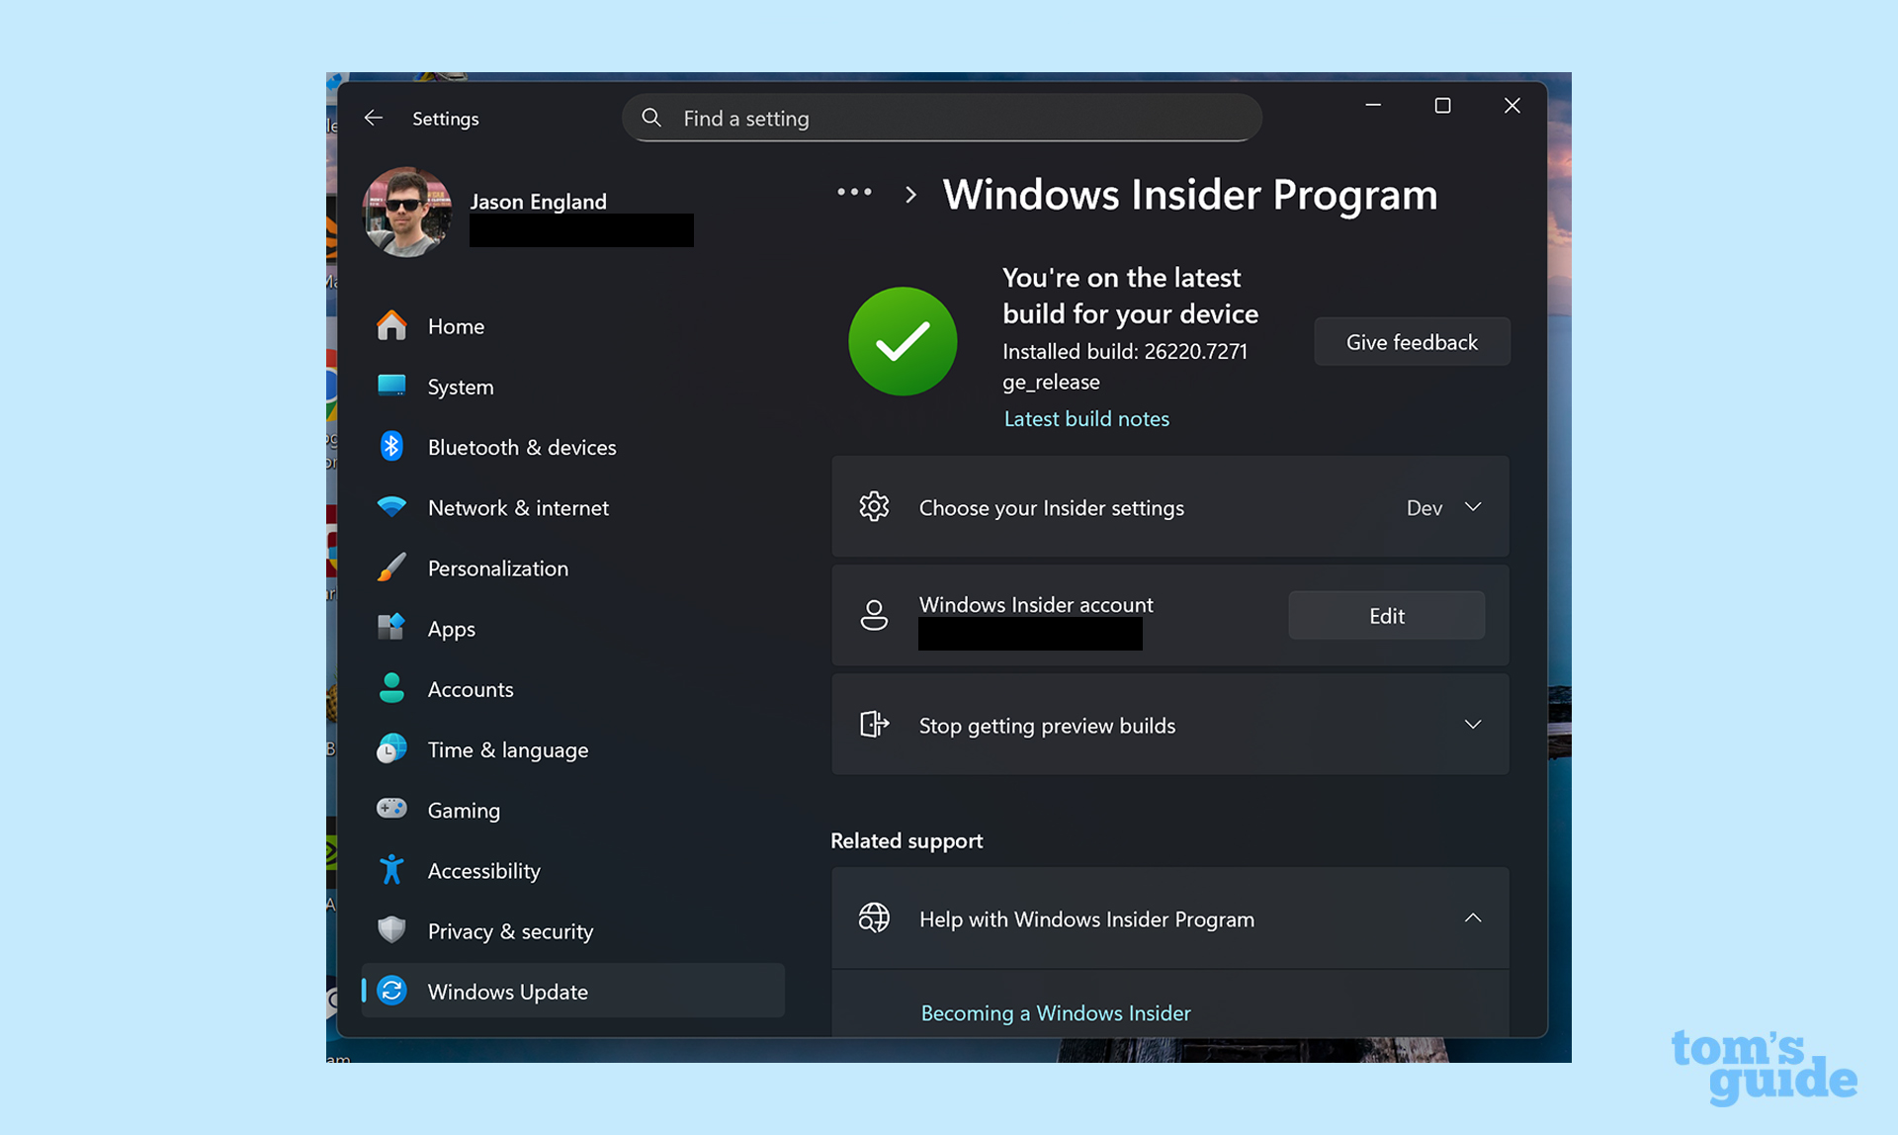Select the Home sidebar icon
Viewport: 1898px width, 1135px height.
[392, 325]
